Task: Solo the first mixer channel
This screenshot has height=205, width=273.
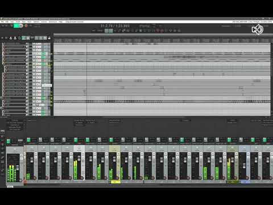Action: [x=36, y=157]
